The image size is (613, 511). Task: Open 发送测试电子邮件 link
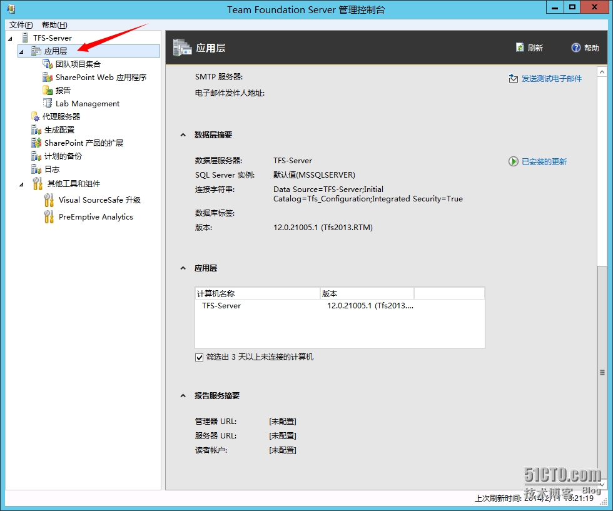click(552, 79)
